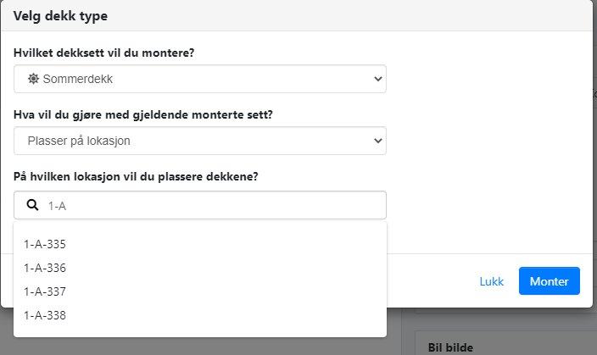Open the 'Plasser på lokasjon' dropdown

click(x=200, y=141)
